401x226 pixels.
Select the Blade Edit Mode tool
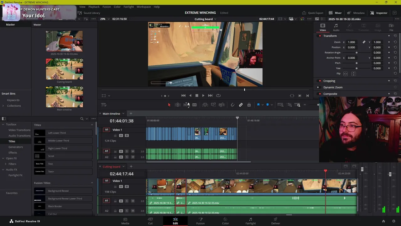pos(195,105)
